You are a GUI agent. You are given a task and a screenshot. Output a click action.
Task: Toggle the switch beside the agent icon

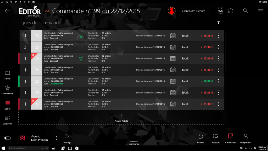tap(8, 138)
